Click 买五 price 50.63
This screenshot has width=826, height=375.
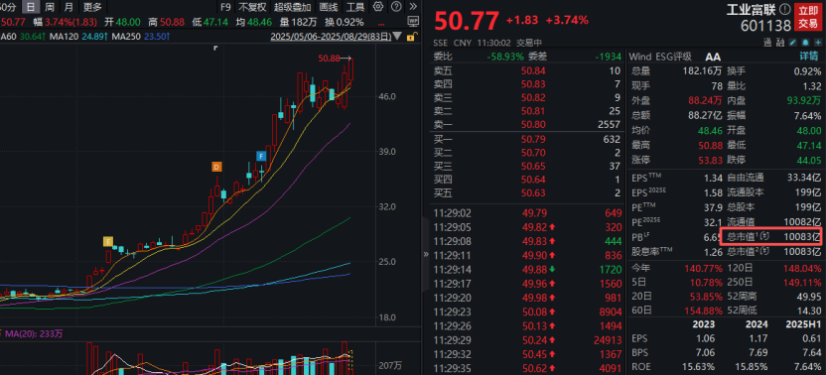[x=533, y=193]
